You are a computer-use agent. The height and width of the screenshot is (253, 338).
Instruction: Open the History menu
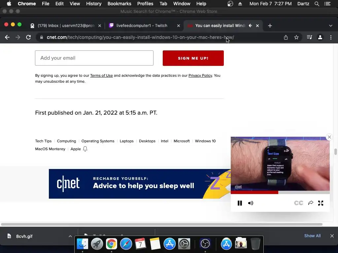[94, 4]
